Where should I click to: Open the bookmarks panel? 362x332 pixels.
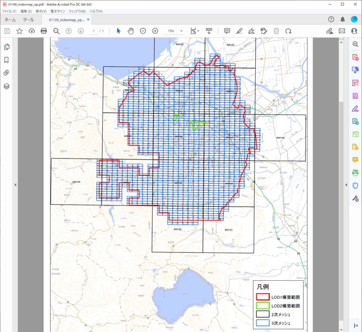click(6, 60)
